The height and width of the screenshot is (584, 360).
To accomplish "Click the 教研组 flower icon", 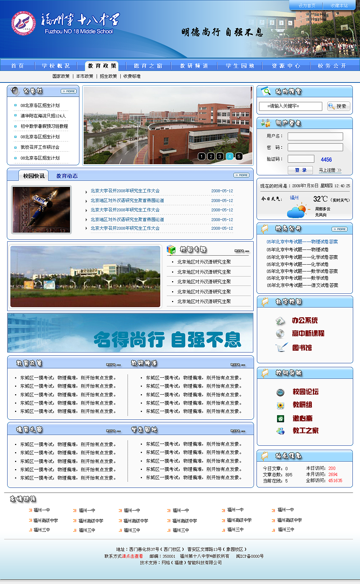I will [281, 405].
